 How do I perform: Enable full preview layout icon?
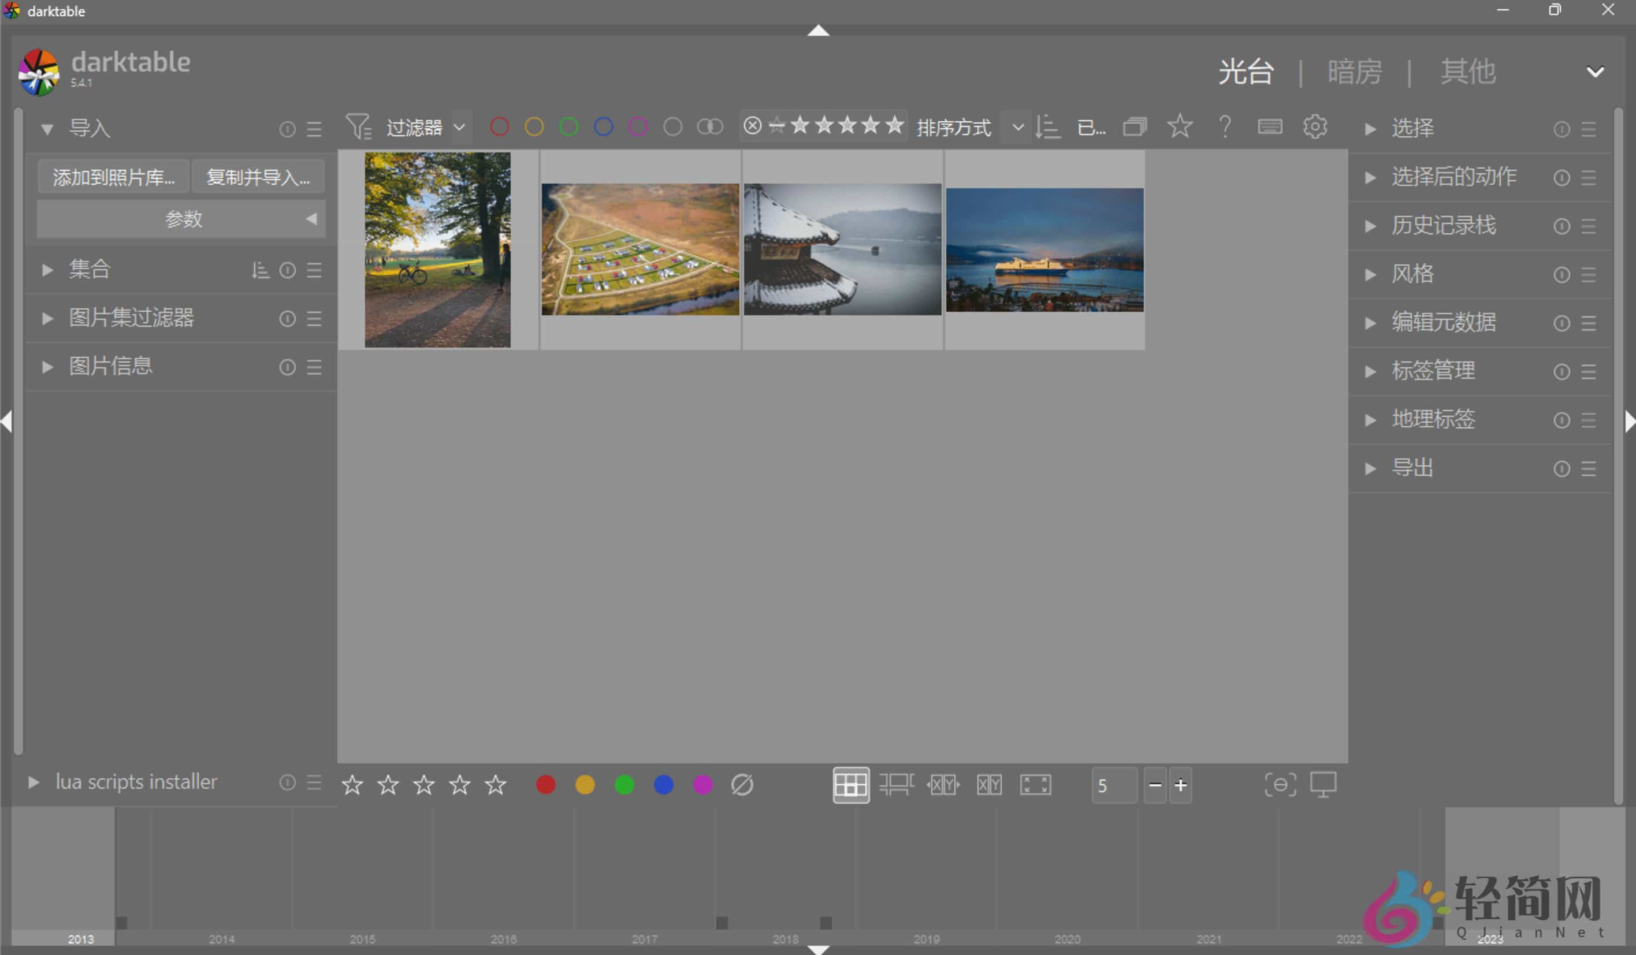(x=1035, y=784)
